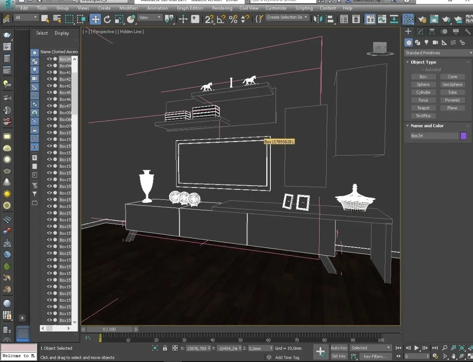The width and height of the screenshot is (473, 362).
Task: Toggle visibility eye for Box47
Action: (50, 106)
